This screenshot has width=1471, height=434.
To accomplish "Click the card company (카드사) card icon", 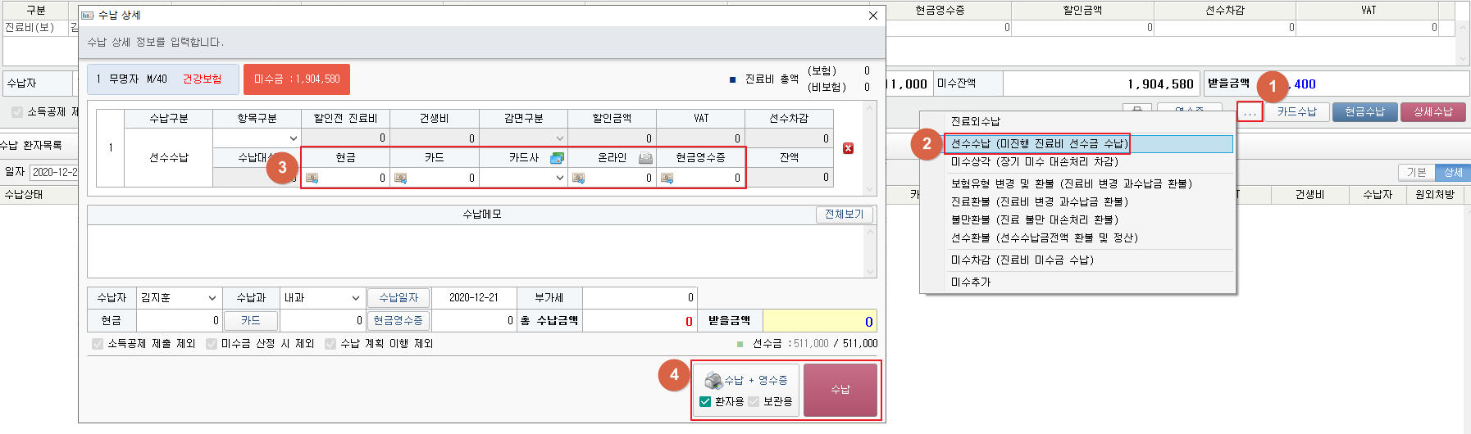I will pyautogui.click(x=557, y=158).
